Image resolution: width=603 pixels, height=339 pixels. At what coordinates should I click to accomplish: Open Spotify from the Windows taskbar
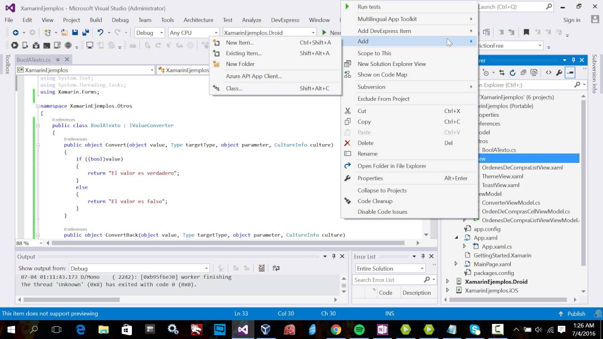point(359,330)
